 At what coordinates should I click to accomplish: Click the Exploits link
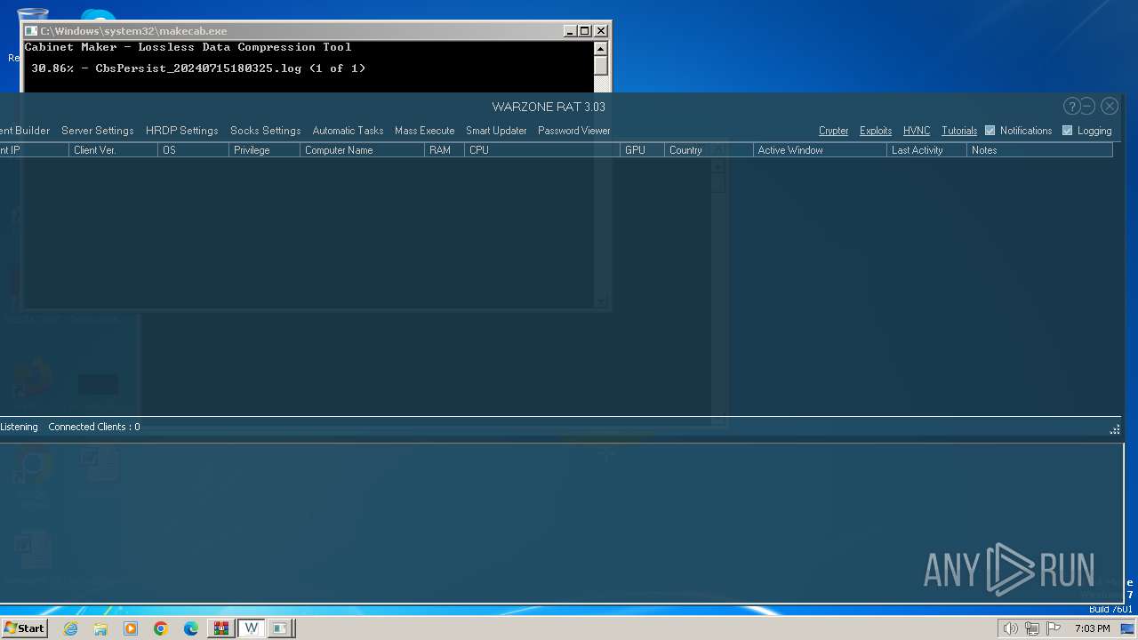pyautogui.click(x=876, y=131)
